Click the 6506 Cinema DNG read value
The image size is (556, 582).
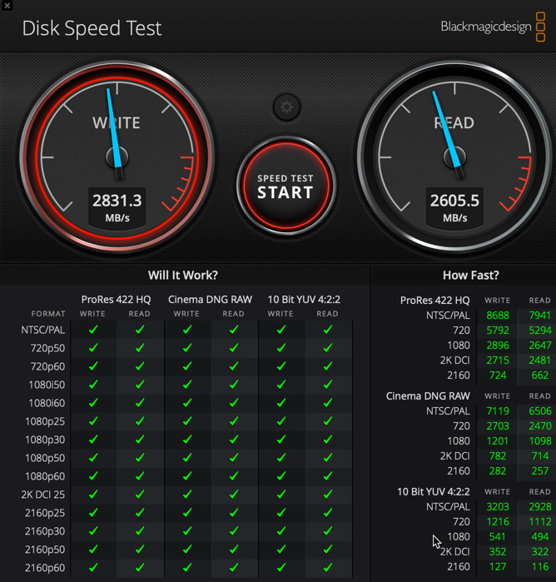point(540,411)
